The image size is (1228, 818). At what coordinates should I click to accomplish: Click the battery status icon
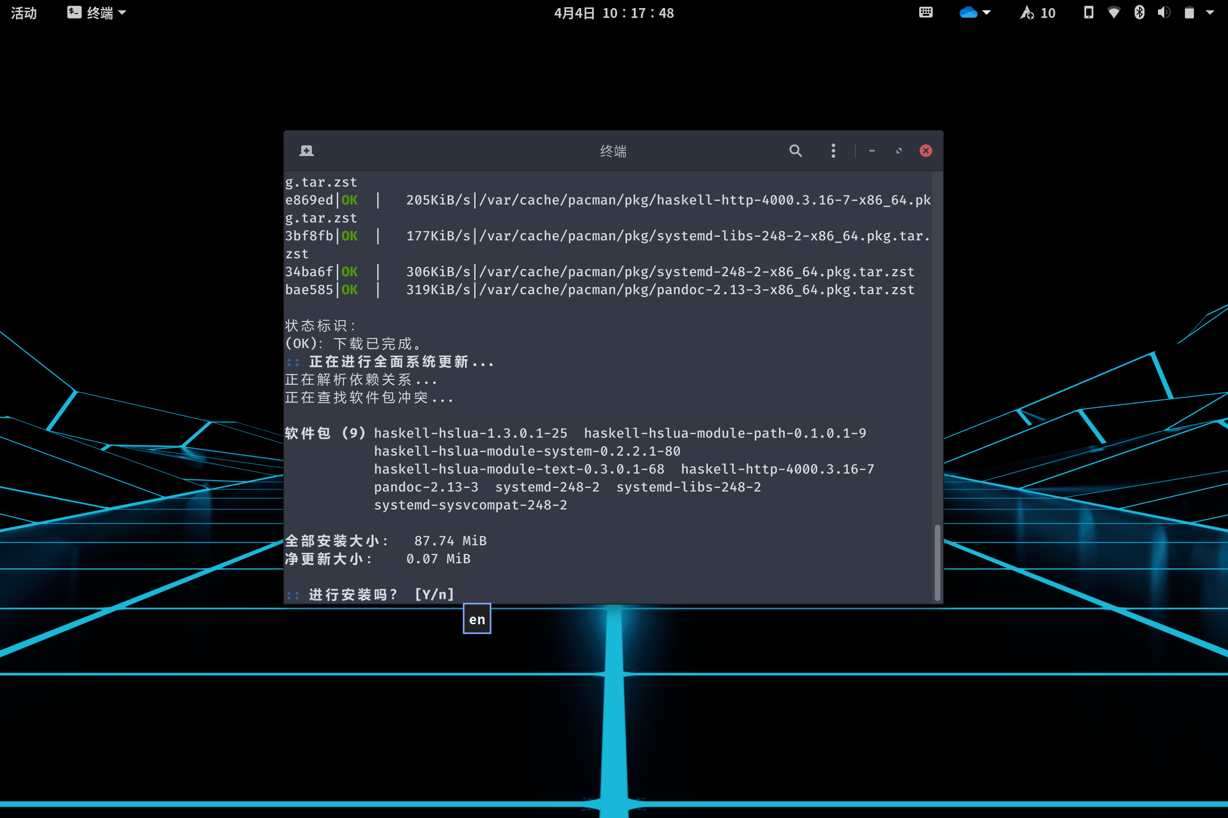pyautogui.click(x=1189, y=13)
